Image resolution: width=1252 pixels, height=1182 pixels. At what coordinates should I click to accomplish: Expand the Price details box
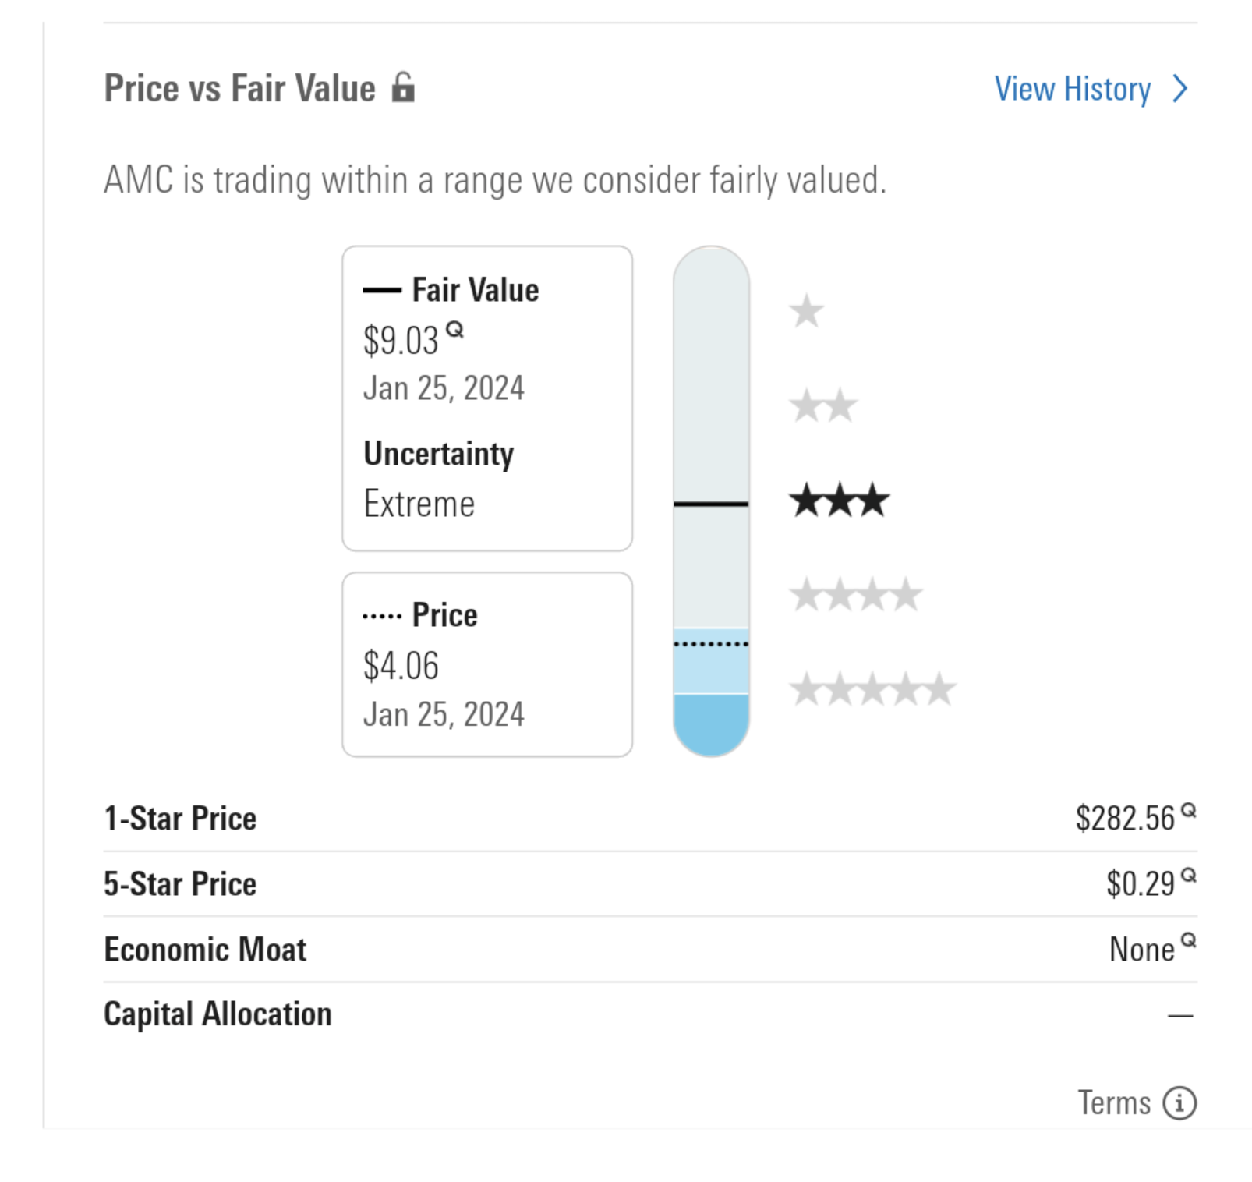[487, 663]
